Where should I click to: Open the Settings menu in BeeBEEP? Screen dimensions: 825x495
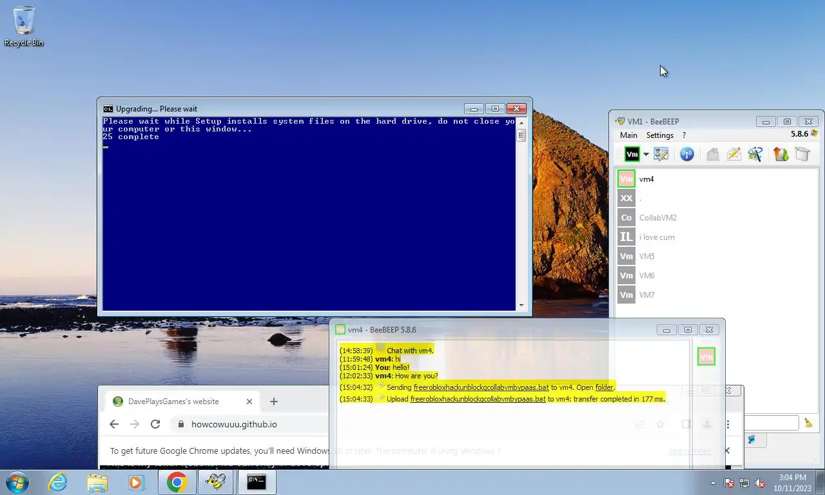pos(660,135)
